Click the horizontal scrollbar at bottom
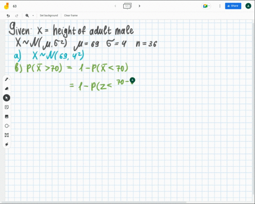 [94, 202]
